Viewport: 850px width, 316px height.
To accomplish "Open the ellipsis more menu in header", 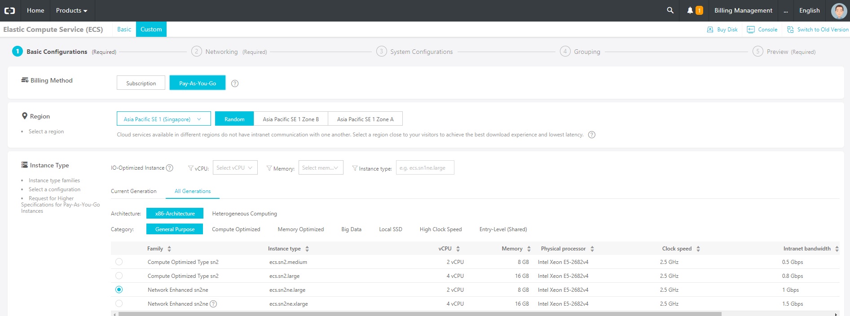I will coord(786,11).
